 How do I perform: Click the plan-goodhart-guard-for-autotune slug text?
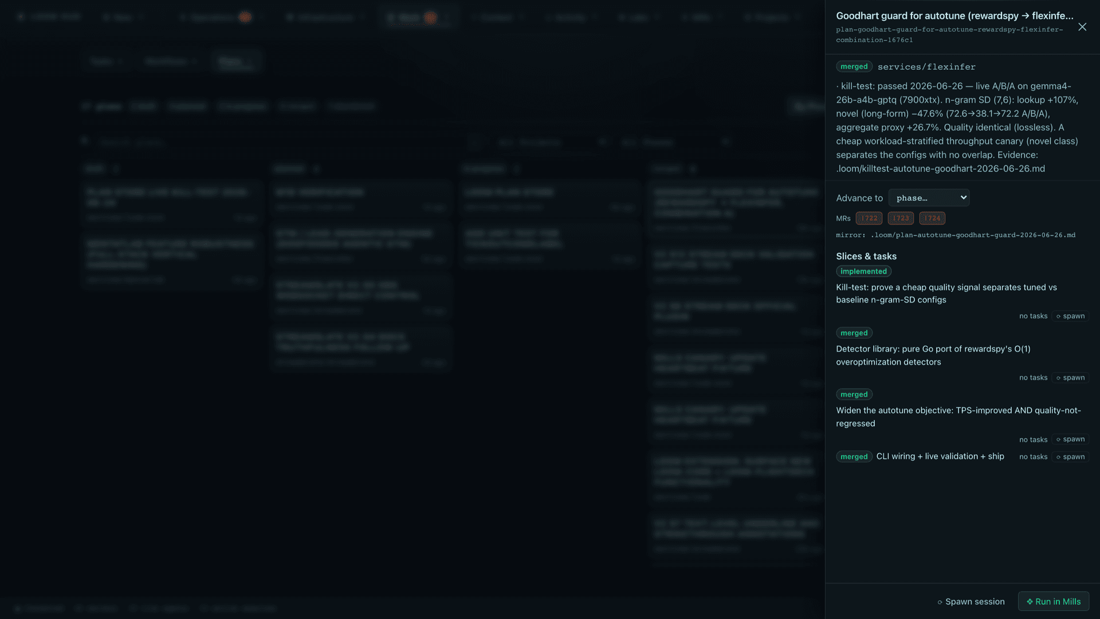(949, 34)
